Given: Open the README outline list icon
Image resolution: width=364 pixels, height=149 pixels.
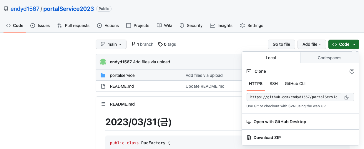Looking at the screenshot, I should (x=103, y=104).
